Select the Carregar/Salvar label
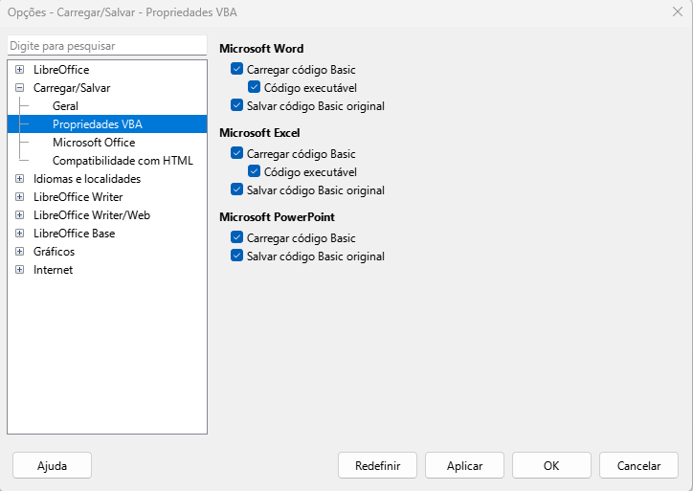 click(x=72, y=88)
